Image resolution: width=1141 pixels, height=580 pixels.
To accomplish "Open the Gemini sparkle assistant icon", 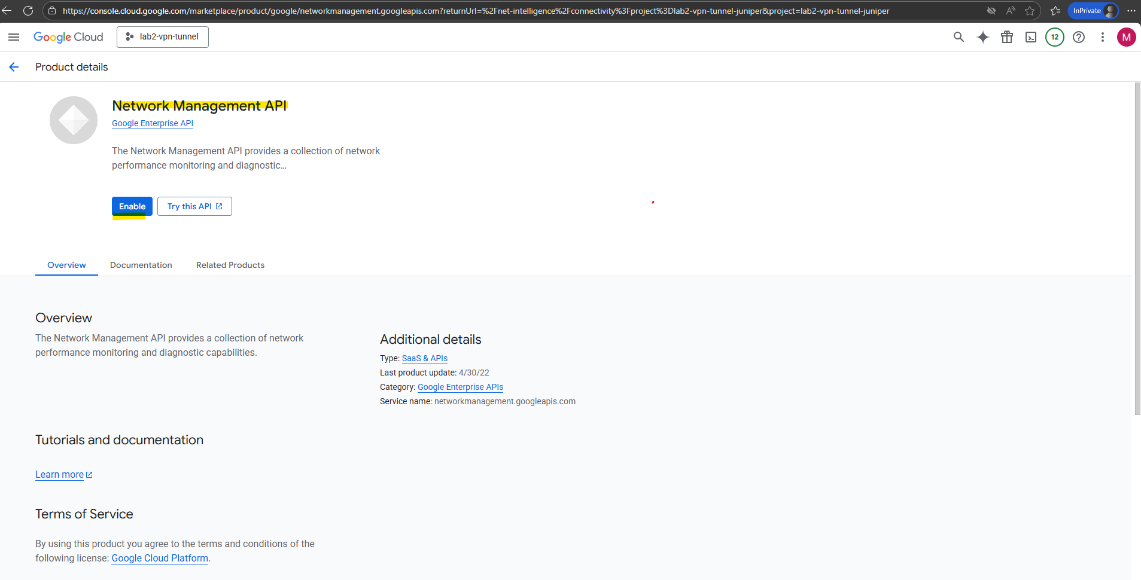I will click(x=983, y=37).
